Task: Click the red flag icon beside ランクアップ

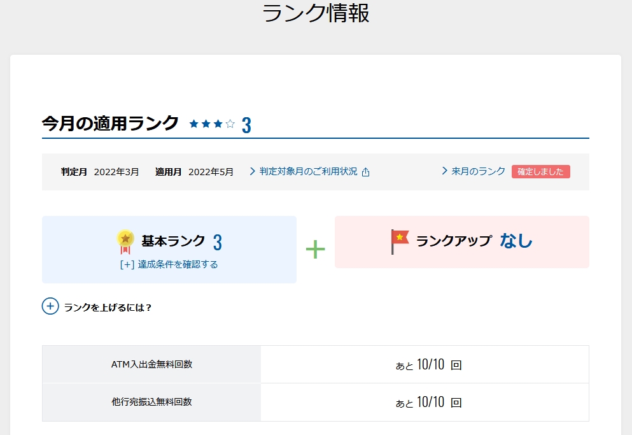Action: [x=400, y=241]
